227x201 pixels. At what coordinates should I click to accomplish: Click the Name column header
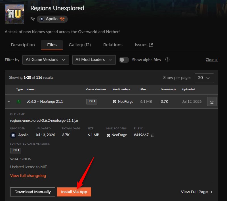(x=30, y=89)
